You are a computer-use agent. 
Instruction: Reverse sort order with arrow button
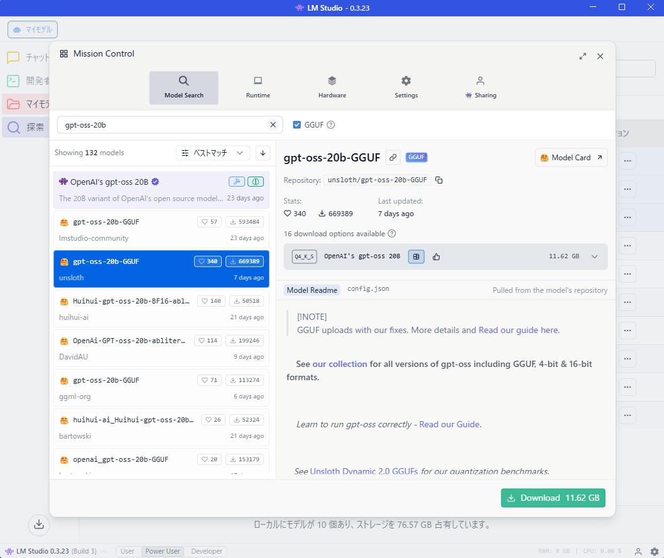[x=263, y=153]
